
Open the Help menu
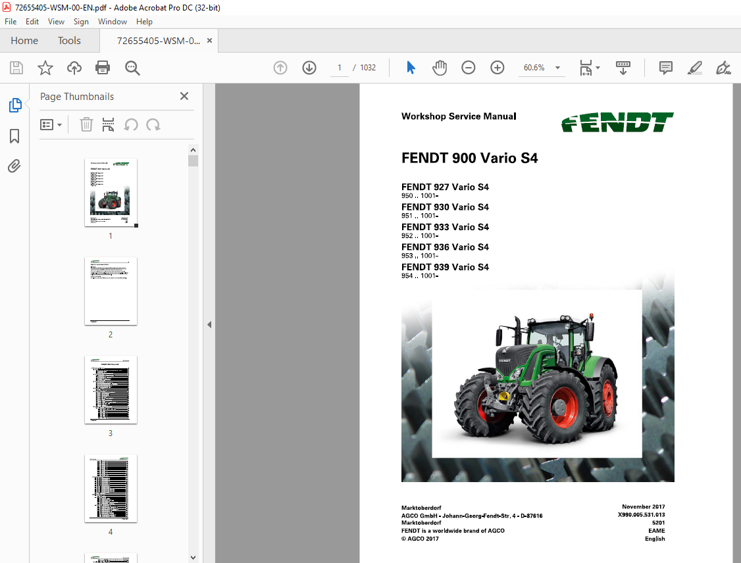[144, 22]
